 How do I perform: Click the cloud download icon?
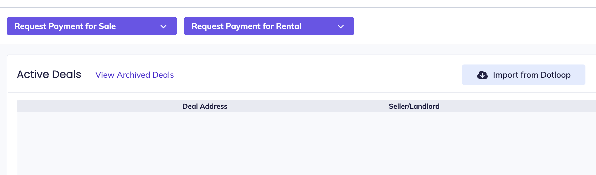pos(482,75)
